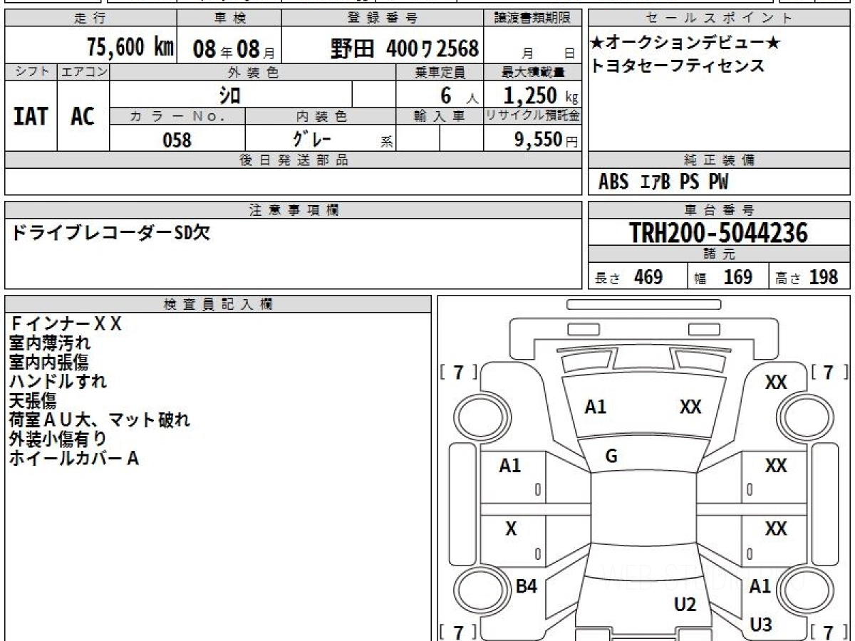Click the "XX" mark on the hood
Screen dimensions: 855x641
pos(690,407)
